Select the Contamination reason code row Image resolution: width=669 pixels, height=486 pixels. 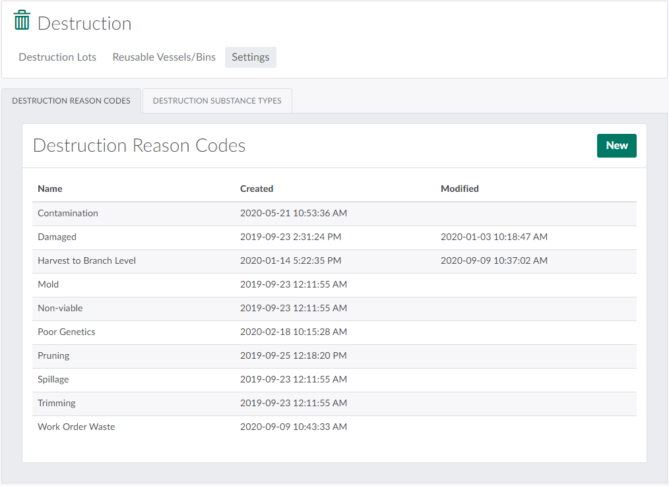[68, 213]
